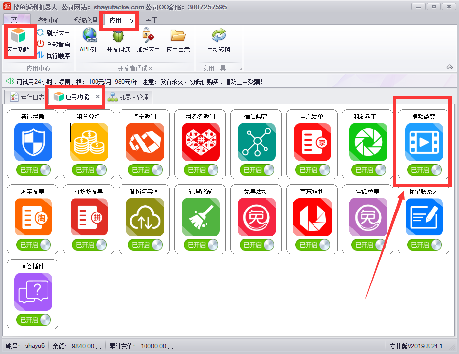The image size is (459, 354).
Task: Close the 应用功能 tab
Action: coord(98,96)
